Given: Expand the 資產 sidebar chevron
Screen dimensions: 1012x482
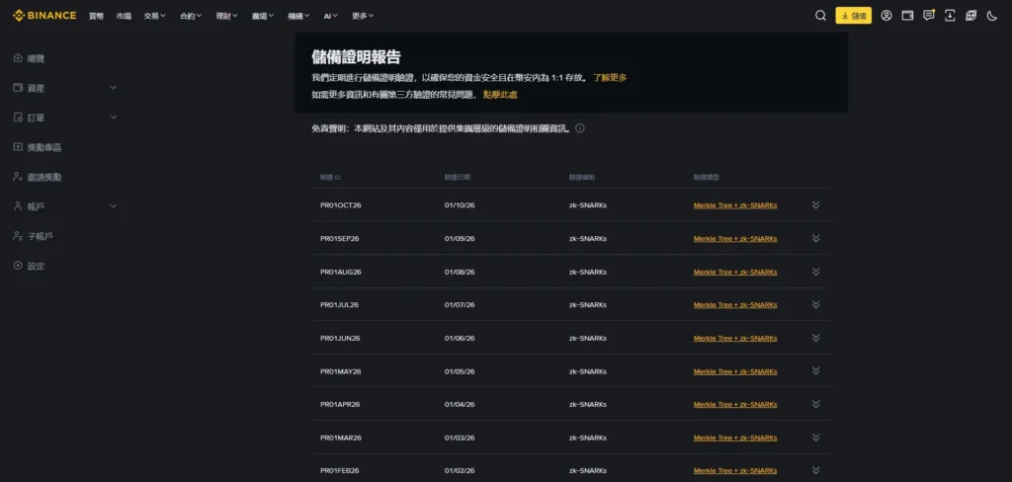Looking at the screenshot, I should [x=113, y=88].
